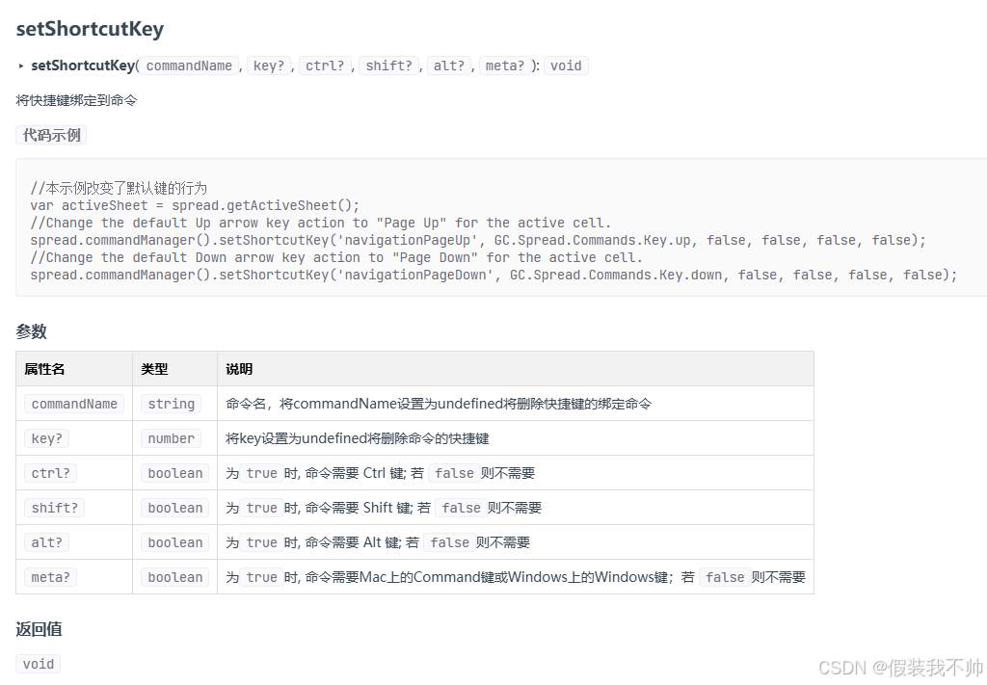The height and width of the screenshot is (685, 987).
Task: Click the true badge in the shift? description
Action: (261, 508)
